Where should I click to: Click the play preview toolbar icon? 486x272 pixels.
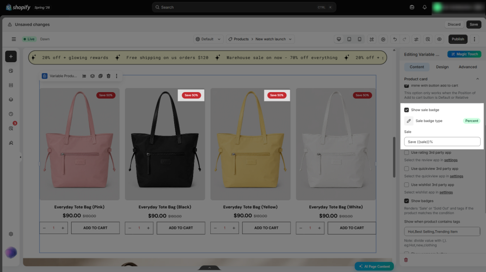pos(383,39)
